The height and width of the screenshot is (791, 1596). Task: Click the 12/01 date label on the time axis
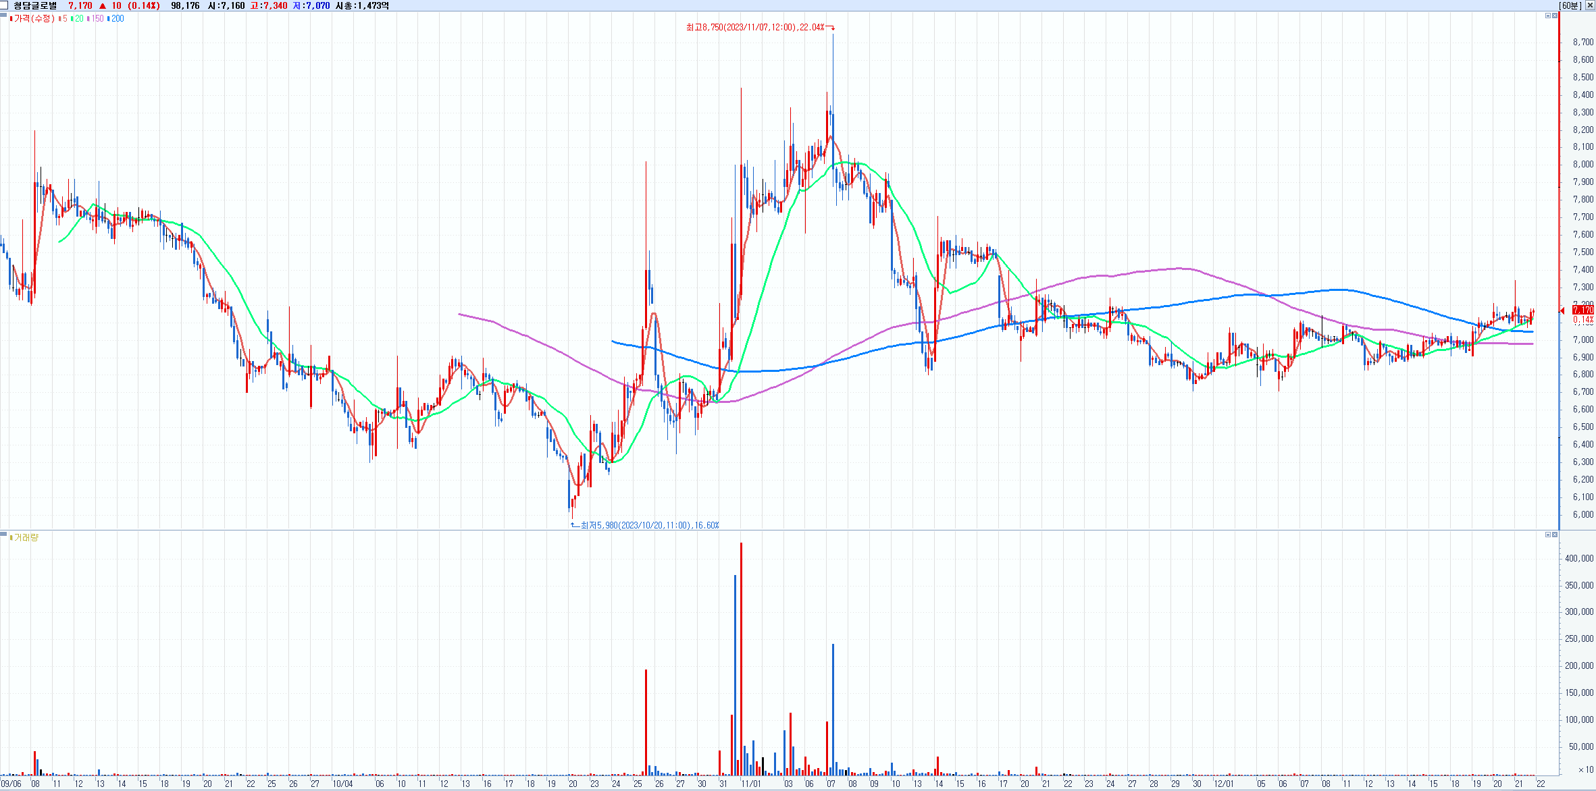point(1223,784)
